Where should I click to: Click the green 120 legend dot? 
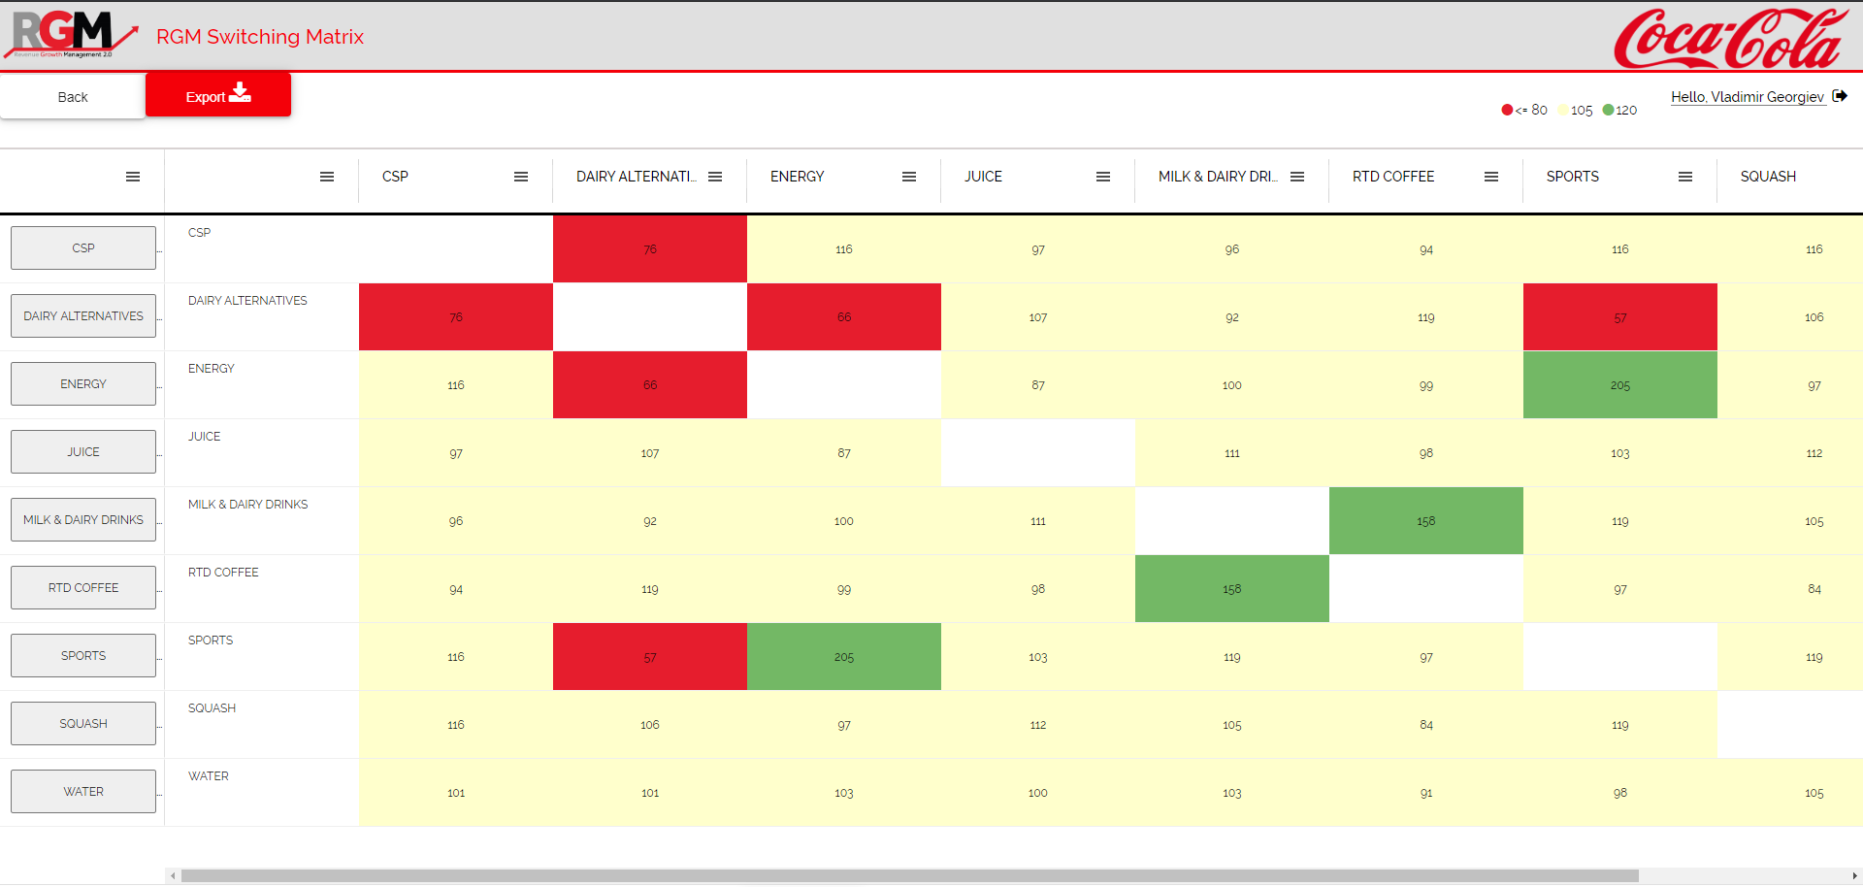[x=1608, y=111]
